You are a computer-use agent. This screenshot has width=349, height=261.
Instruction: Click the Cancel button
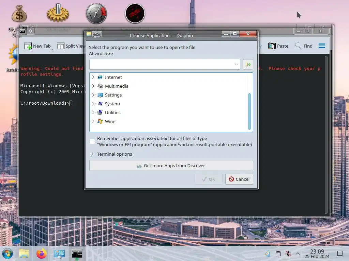click(x=239, y=179)
